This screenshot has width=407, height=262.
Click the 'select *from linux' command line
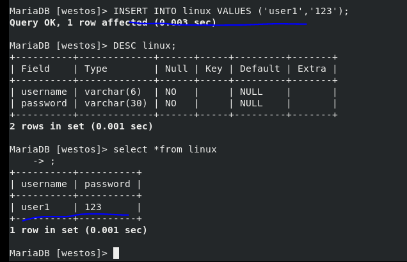point(113,149)
